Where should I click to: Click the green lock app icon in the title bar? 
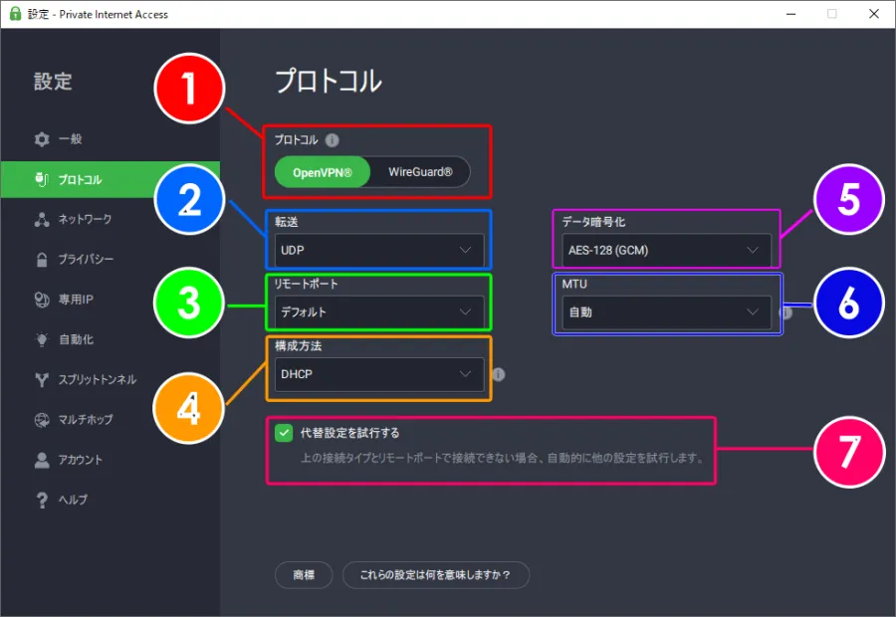[x=15, y=14]
